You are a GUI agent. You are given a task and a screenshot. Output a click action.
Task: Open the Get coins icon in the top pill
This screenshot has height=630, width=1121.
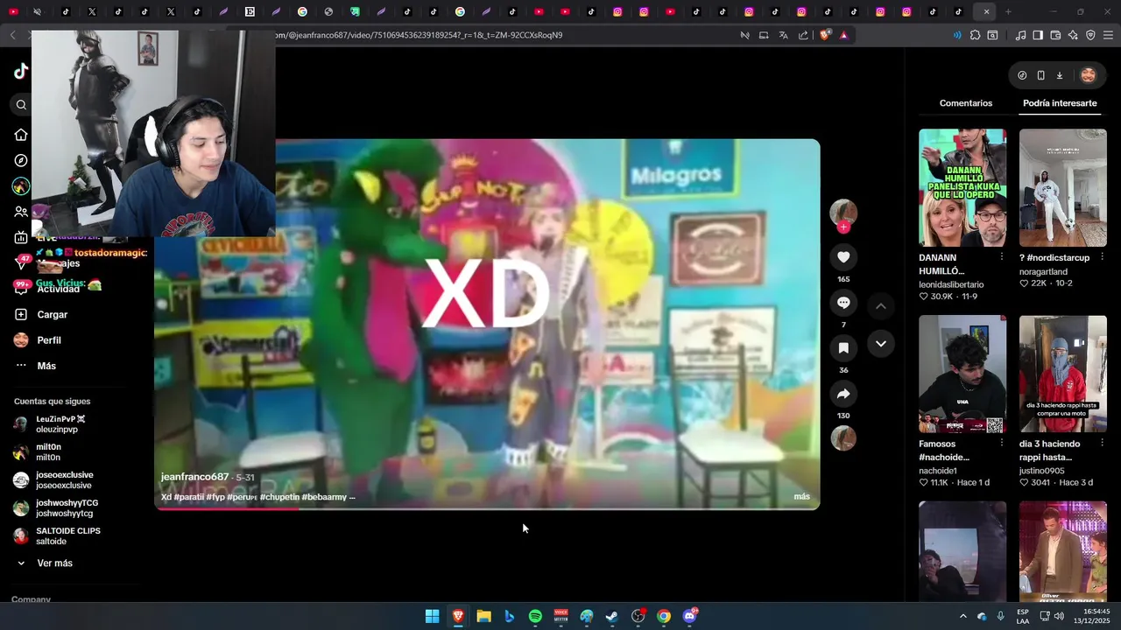1022,75
